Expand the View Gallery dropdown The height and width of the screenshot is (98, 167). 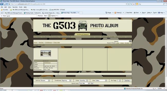pyautogui.click(x=101, y=81)
